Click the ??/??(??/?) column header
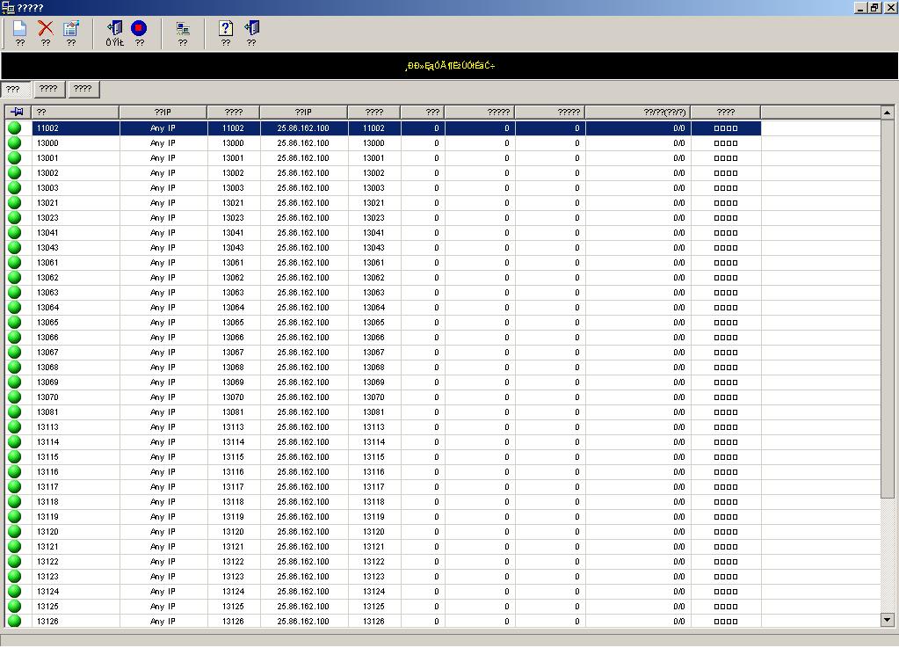This screenshot has height=648, width=899. pyautogui.click(x=637, y=112)
